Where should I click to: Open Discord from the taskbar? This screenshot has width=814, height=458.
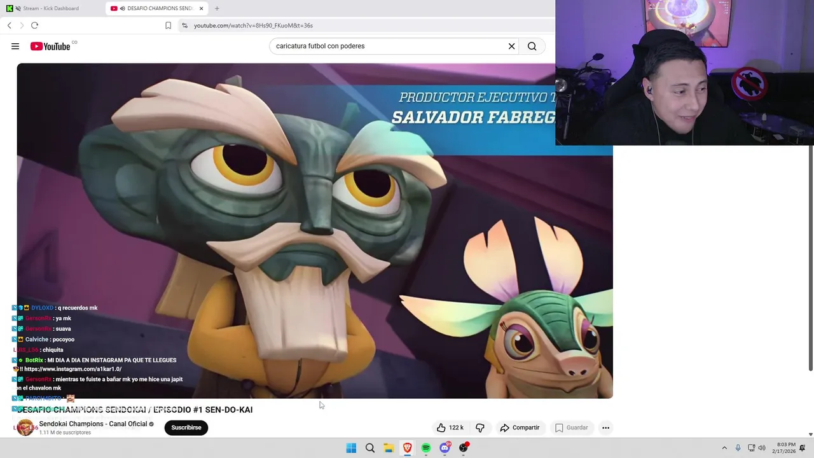click(445, 448)
